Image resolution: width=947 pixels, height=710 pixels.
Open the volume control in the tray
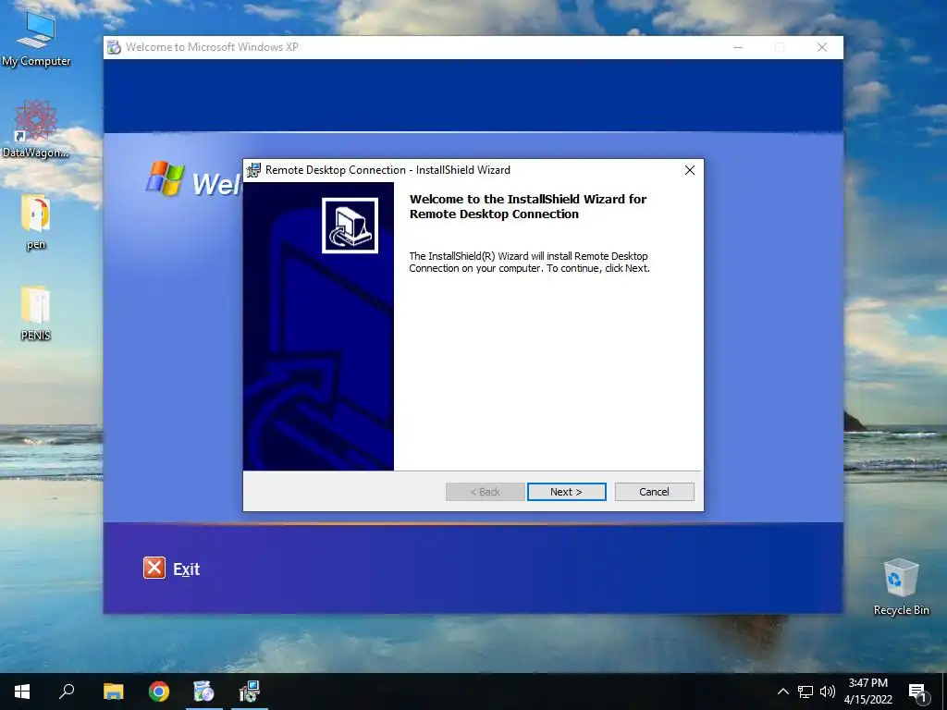828,692
